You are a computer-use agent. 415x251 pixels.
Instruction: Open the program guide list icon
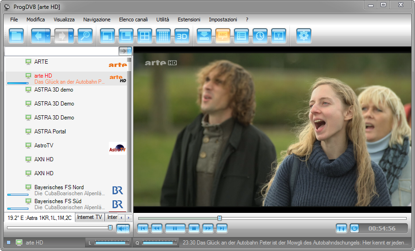tap(241, 36)
